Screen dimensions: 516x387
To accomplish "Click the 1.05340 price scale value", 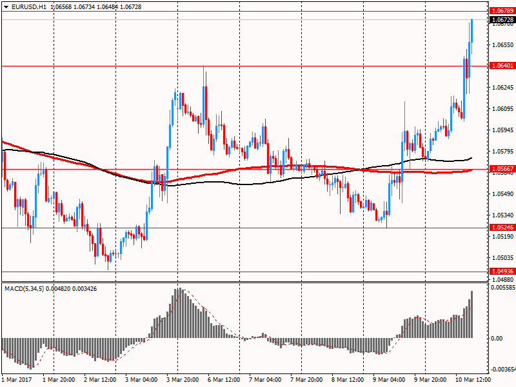I will (503, 215).
